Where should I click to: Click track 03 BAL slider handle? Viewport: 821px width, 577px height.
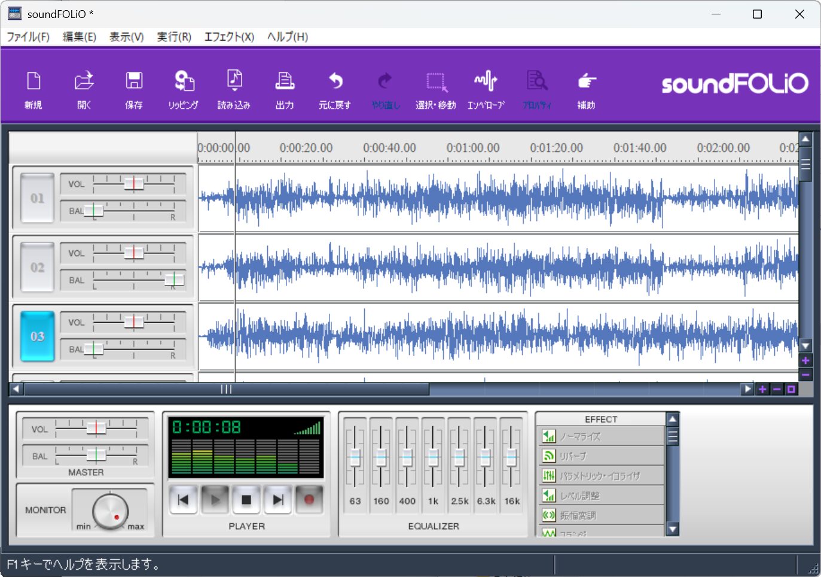(x=94, y=349)
